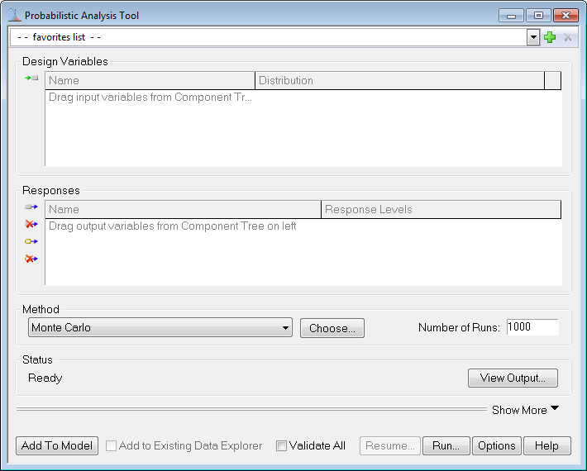Click the first red X response icon
Viewport: 587px width, 471px height.
tap(31, 224)
